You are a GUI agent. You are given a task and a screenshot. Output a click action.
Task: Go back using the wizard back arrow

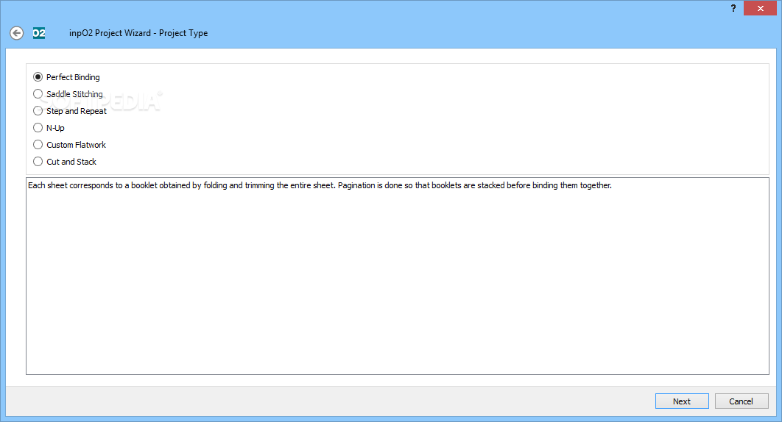[16, 33]
